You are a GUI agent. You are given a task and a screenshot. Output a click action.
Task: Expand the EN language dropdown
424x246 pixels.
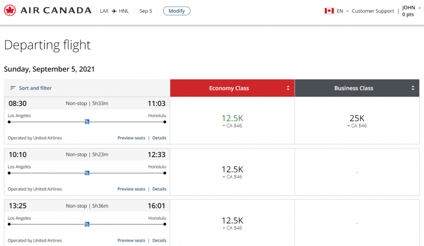coord(343,11)
